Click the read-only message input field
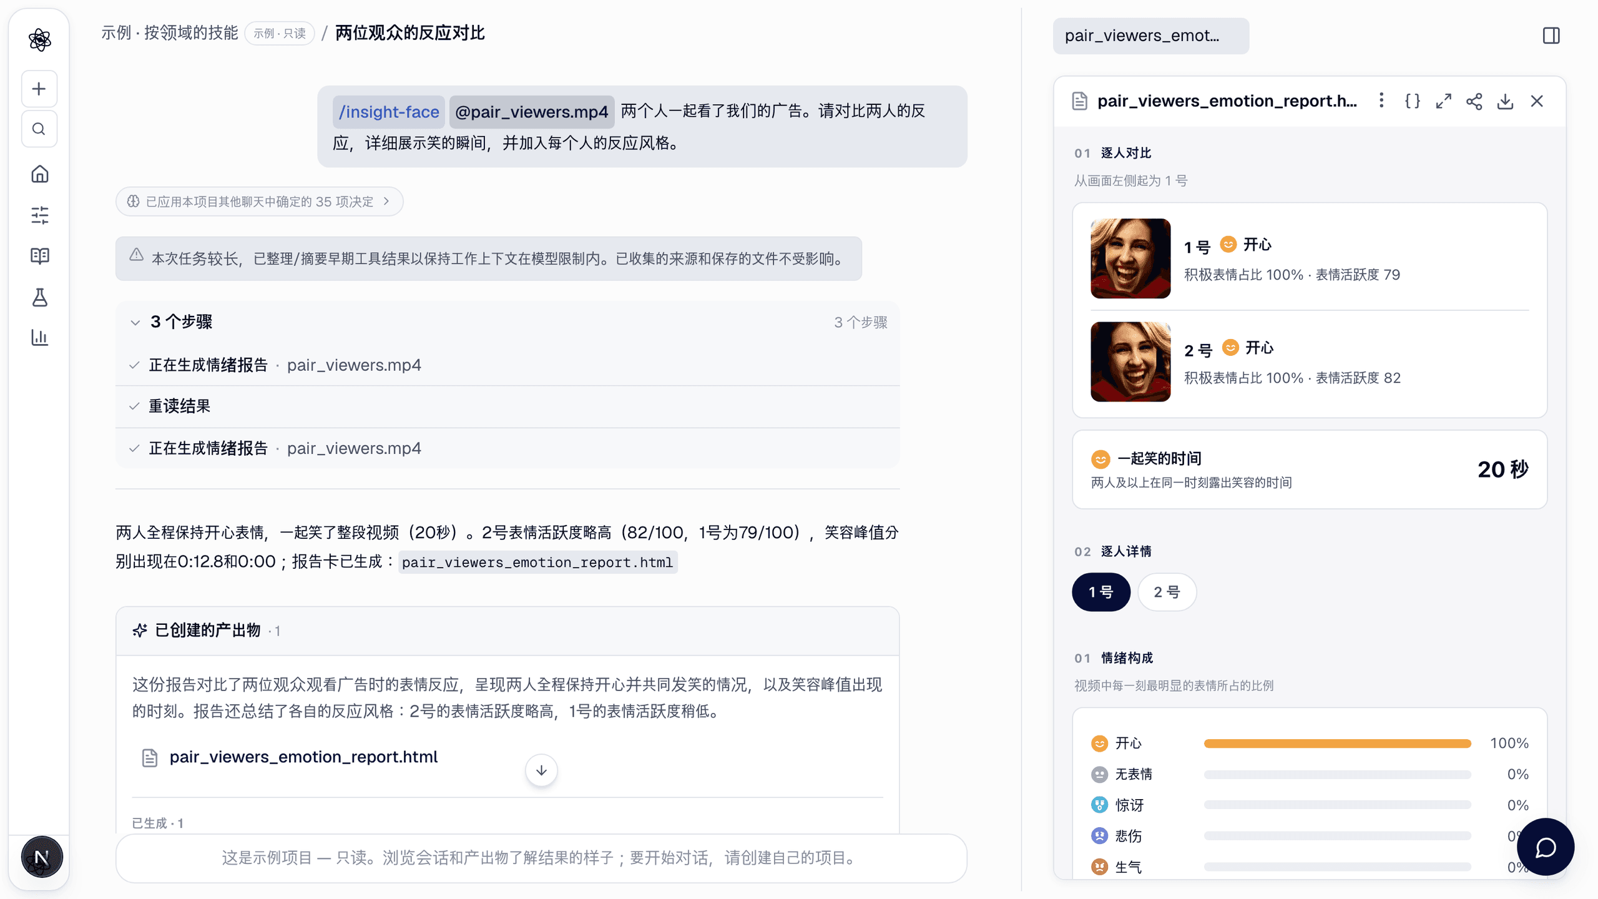The height and width of the screenshot is (899, 1598). tap(541, 858)
